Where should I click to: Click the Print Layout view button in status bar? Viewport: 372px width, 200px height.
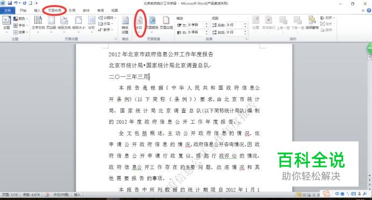pos(299,195)
